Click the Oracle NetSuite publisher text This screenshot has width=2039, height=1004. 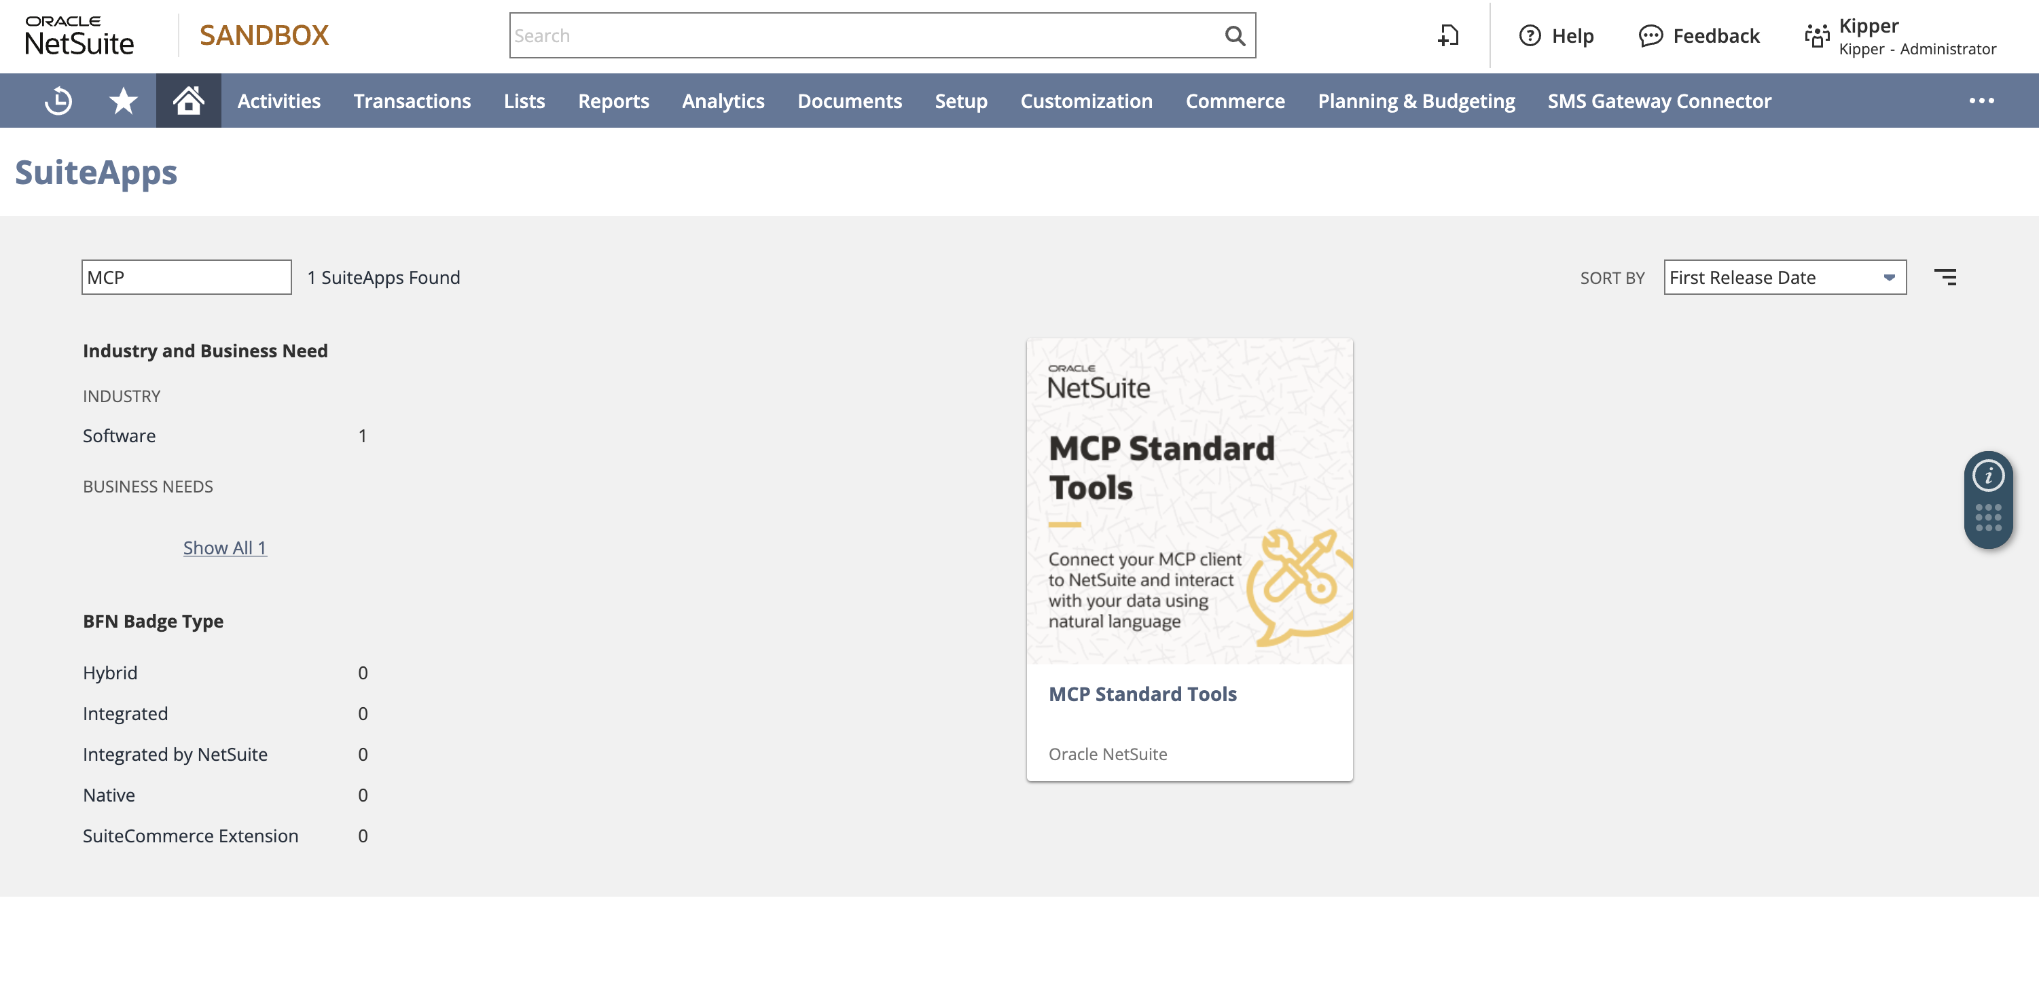1107,754
